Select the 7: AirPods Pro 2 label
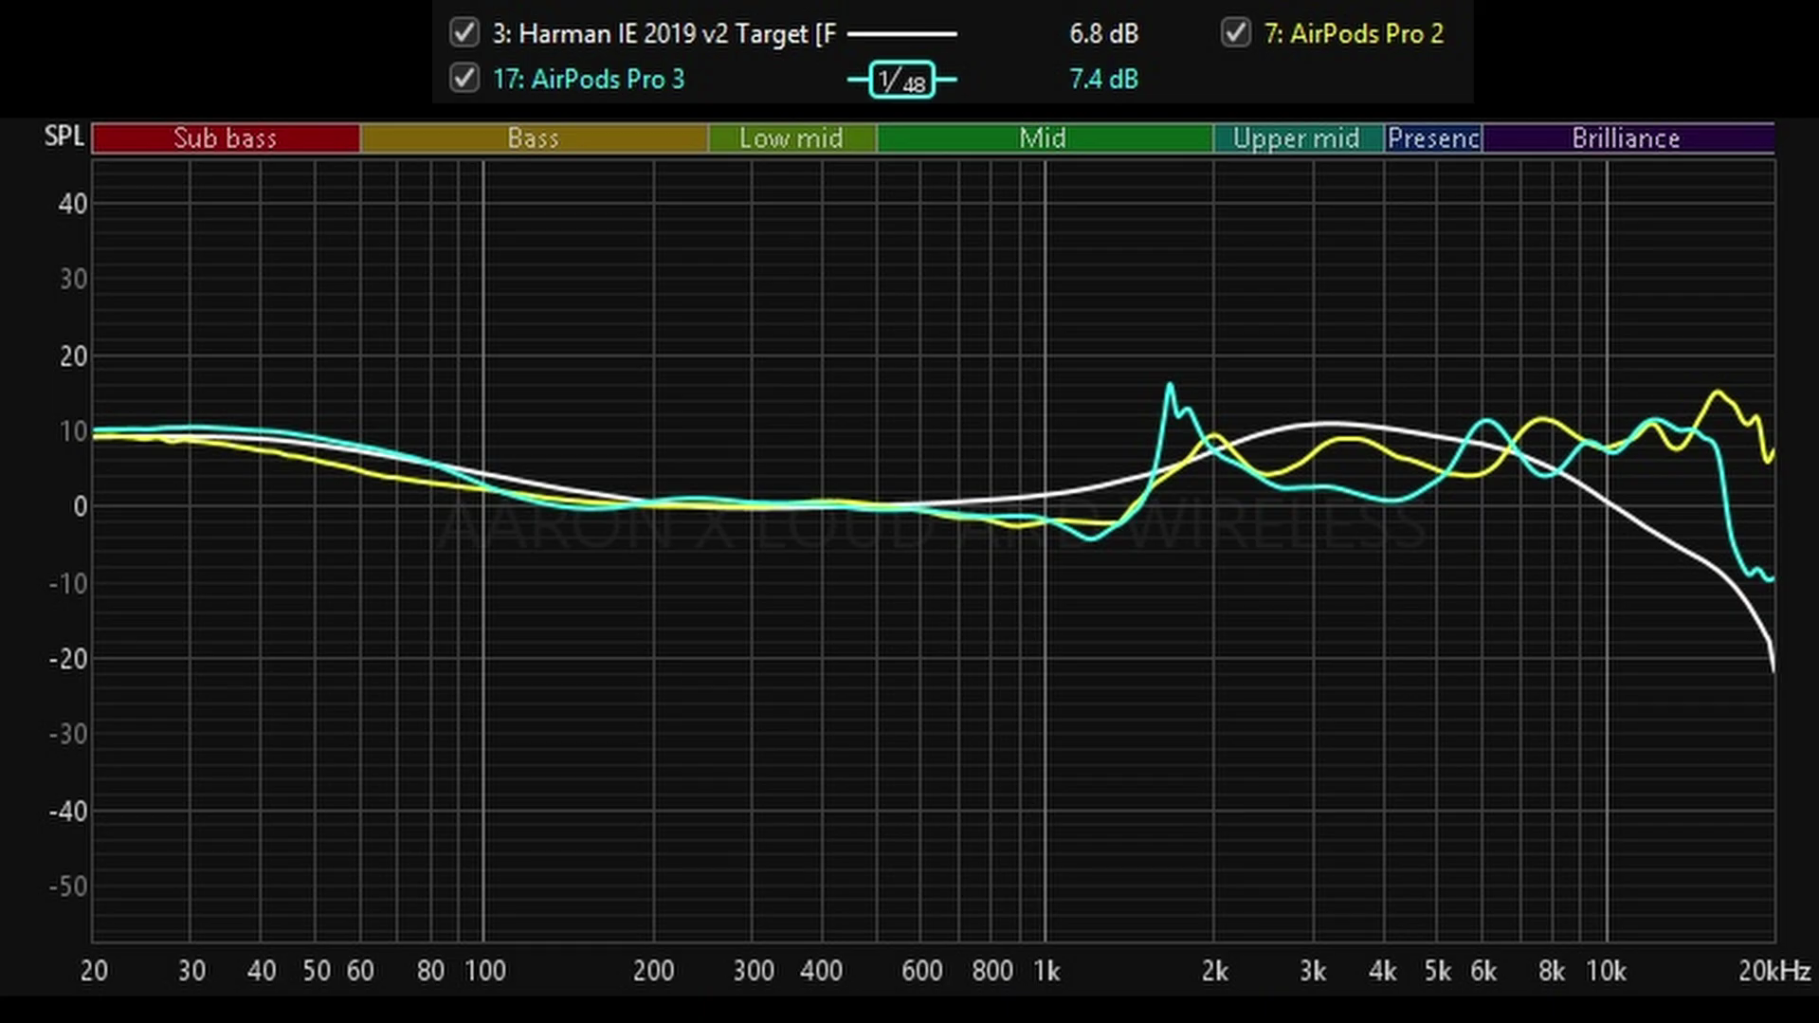The image size is (1819, 1023). 1354,34
